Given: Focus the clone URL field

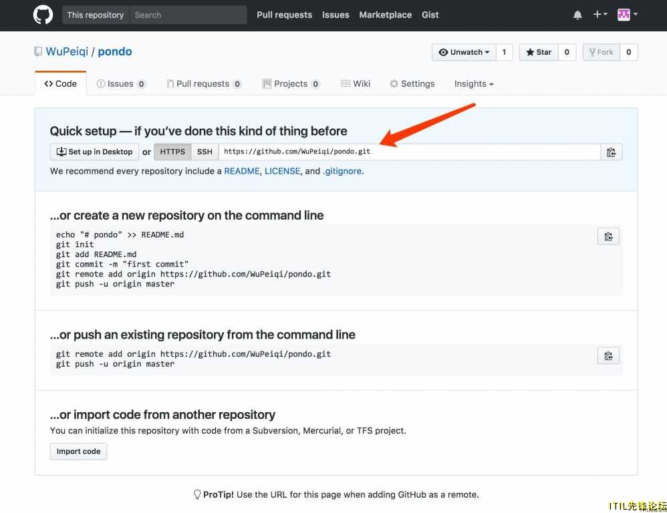Looking at the screenshot, I should pyautogui.click(x=410, y=152).
